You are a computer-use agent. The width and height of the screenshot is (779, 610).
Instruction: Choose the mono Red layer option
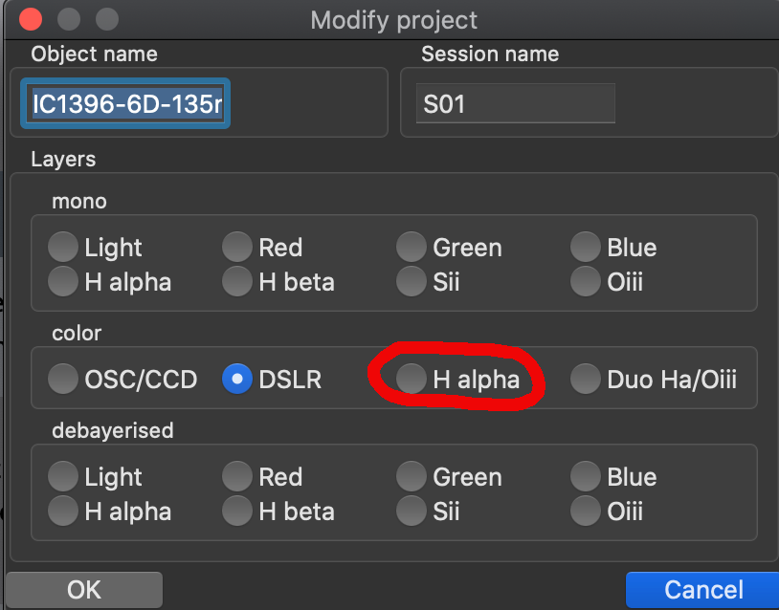[x=237, y=248]
